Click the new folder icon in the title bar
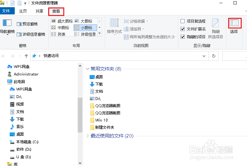This screenshot has height=166, width=247. pos(19,3)
